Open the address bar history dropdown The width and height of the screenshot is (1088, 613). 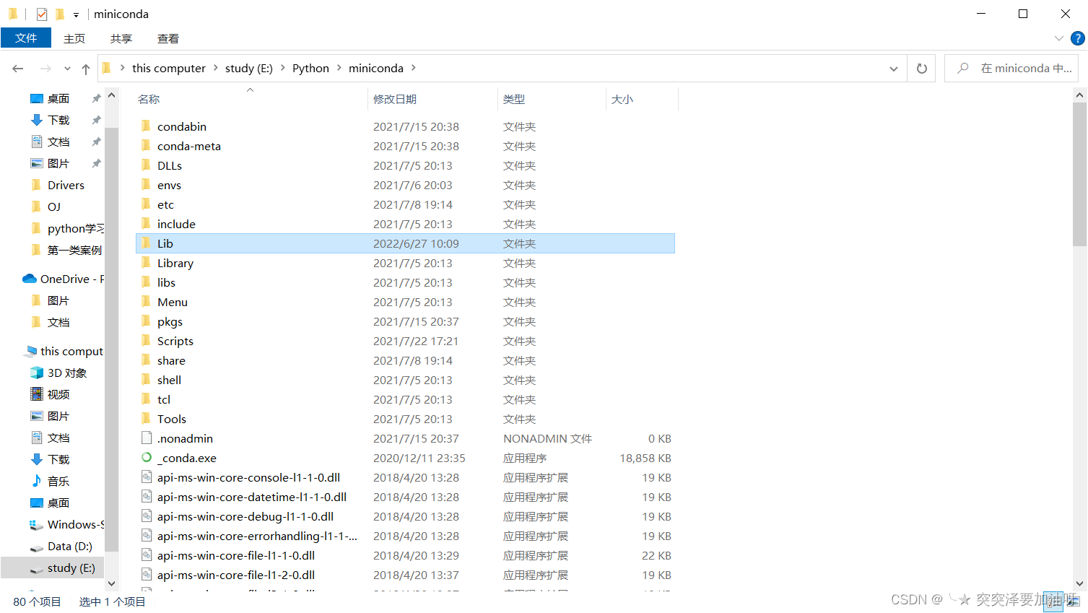point(894,69)
